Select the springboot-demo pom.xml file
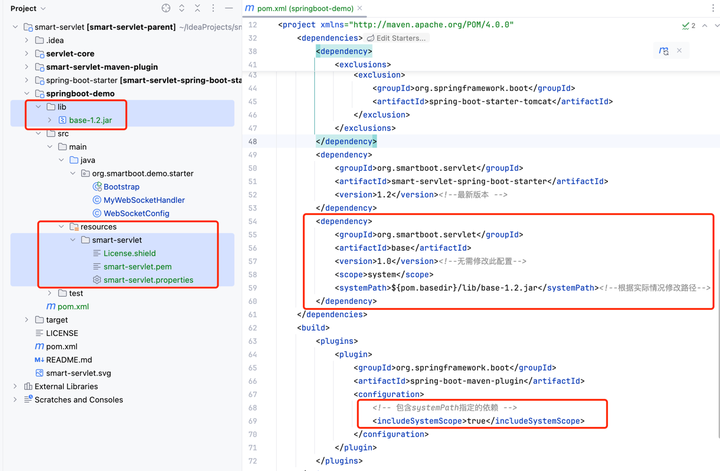The height and width of the screenshot is (471, 720). click(x=73, y=307)
